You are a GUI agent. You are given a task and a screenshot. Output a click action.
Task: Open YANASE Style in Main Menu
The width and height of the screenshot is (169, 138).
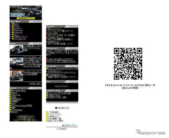[x=20, y=37]
